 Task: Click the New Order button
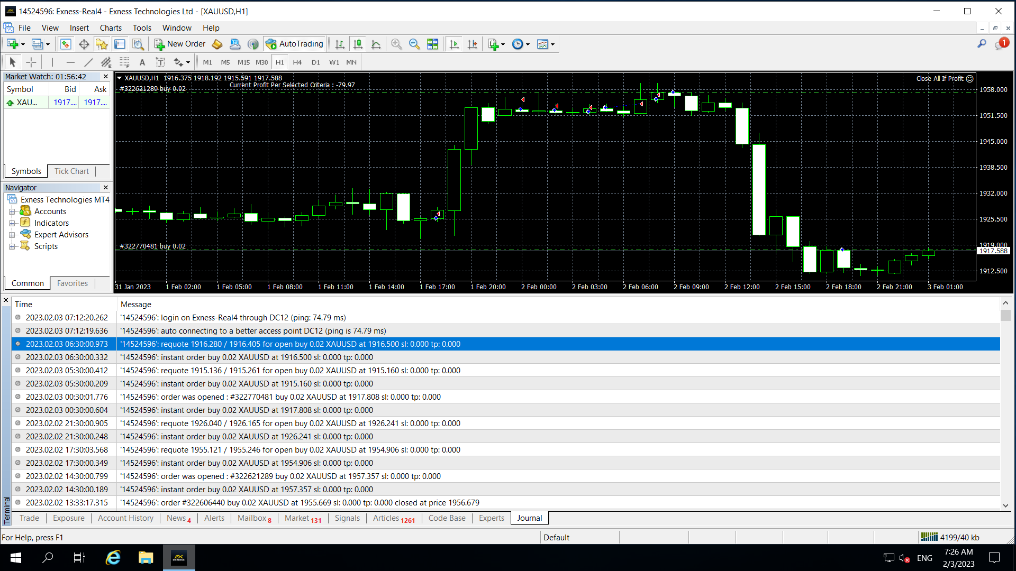click(180, 44)
